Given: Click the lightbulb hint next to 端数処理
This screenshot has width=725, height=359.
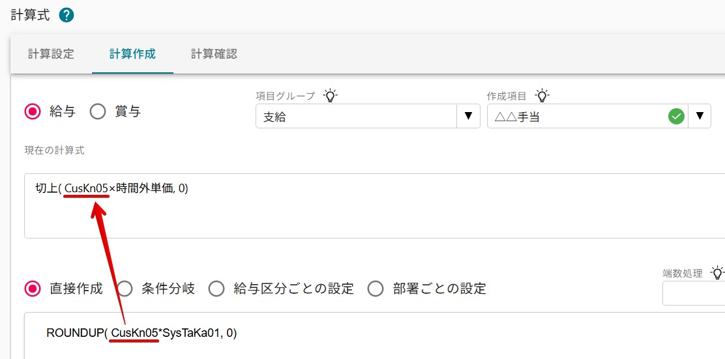Looking at the screenshot, I should pos(717,272).
